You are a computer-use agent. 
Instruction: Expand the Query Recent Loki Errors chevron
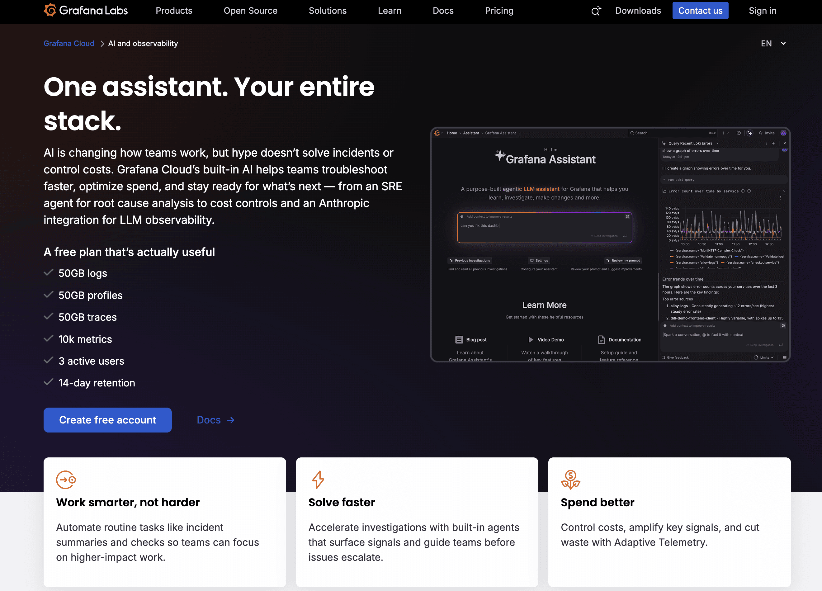pos(718,143)
